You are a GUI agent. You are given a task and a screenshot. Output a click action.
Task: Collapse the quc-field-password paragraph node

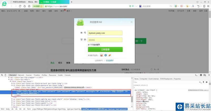pos(12,85)
